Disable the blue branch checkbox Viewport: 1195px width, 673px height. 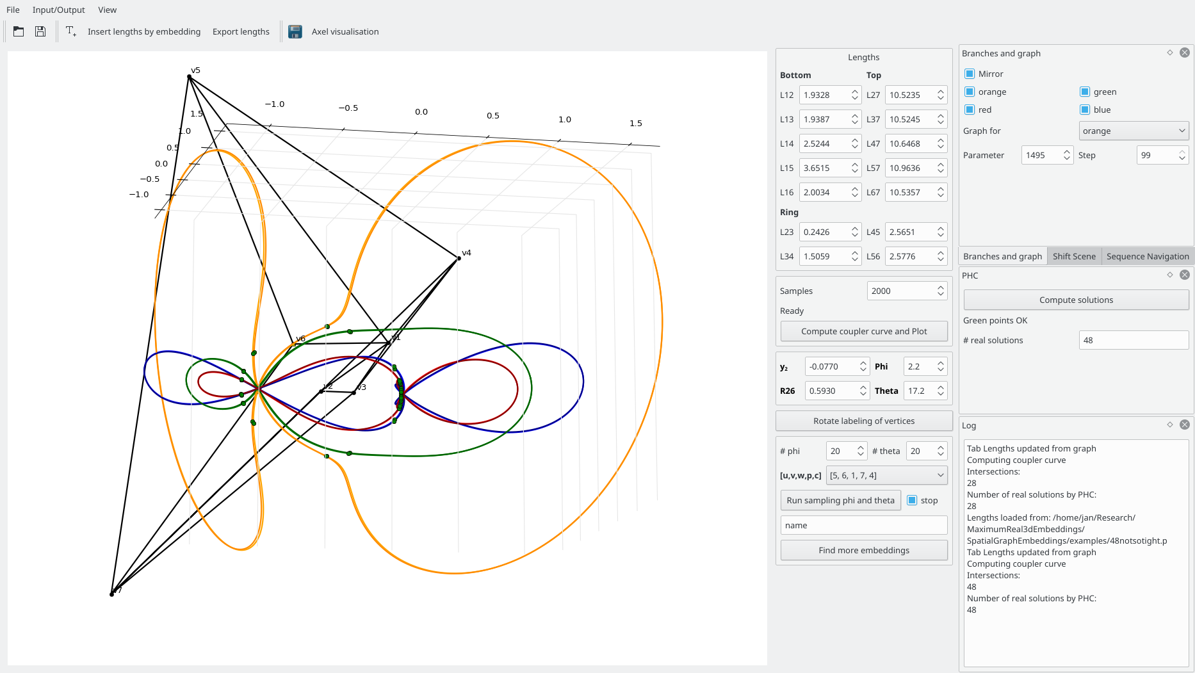(x=1084, y=109)
